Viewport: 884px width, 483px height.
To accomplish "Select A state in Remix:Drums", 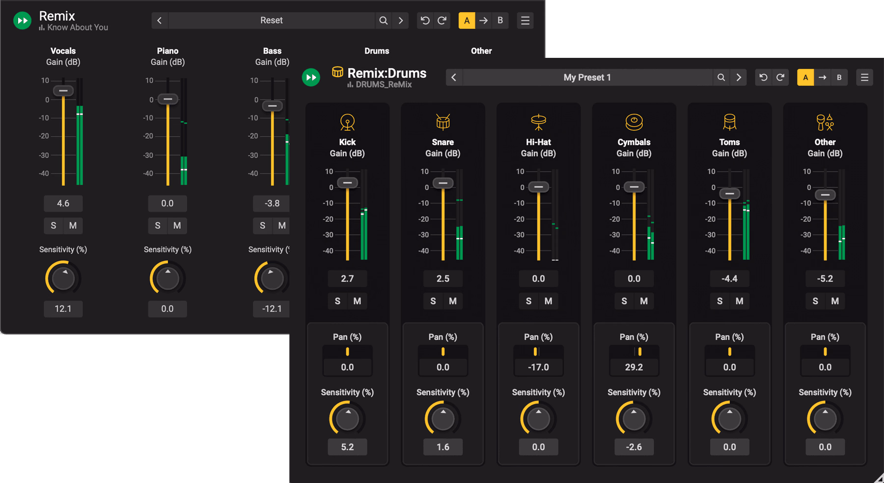I will [x=805, y=77].
